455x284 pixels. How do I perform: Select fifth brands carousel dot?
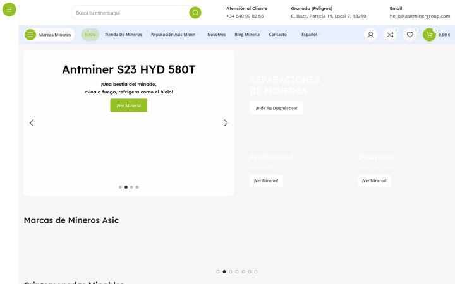point(243,271)
